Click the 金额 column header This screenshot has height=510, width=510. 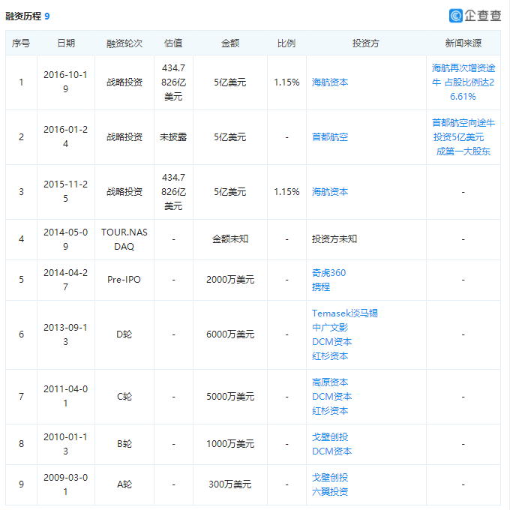230,43
